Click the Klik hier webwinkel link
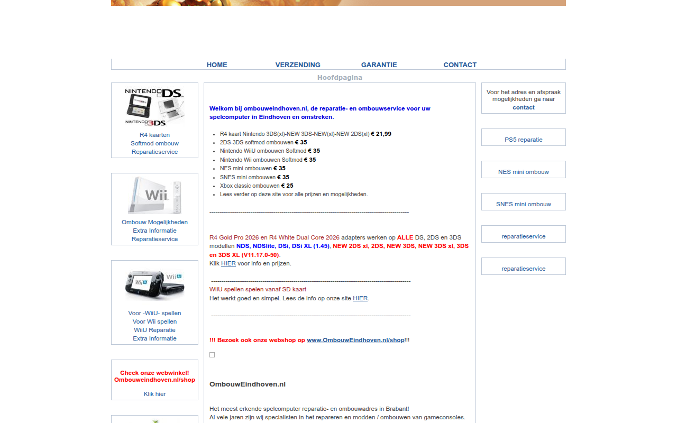Image resolution: width=677 pixels, height=423 pixels. click(154, 394)
